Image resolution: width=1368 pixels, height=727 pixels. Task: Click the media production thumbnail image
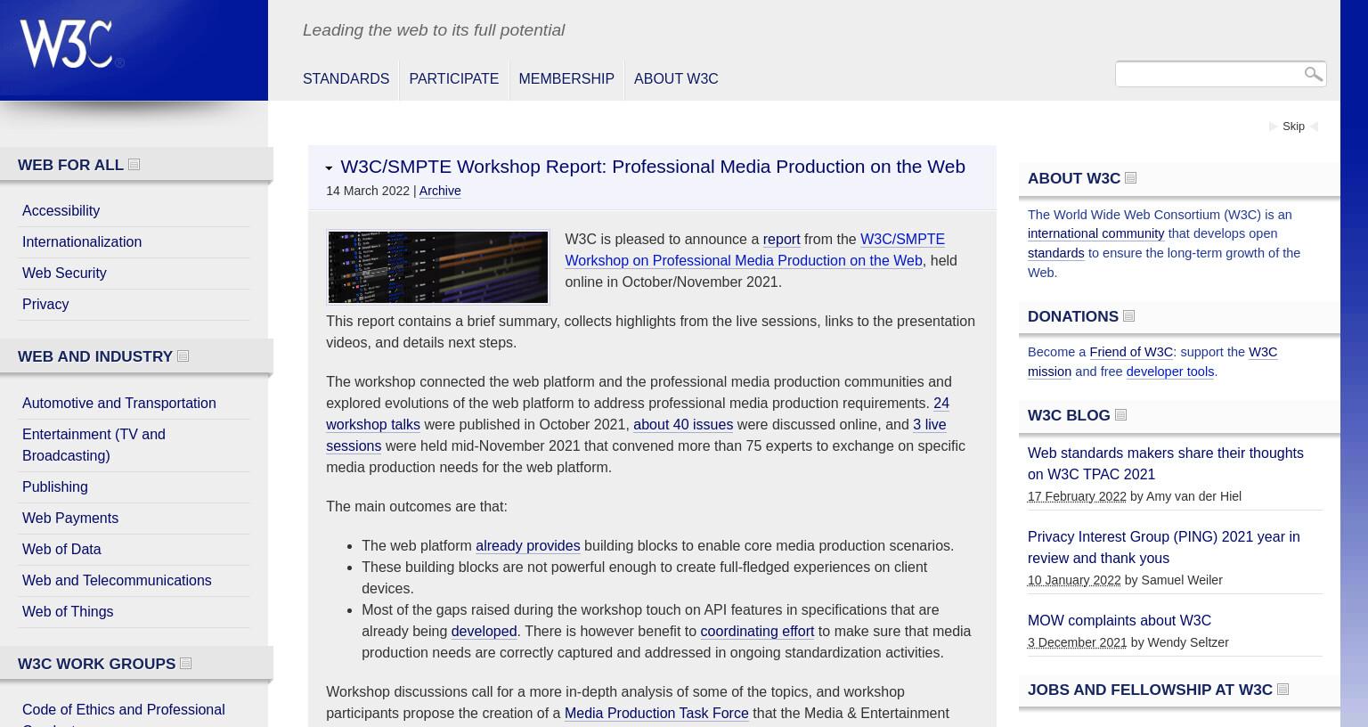(438, 267)
